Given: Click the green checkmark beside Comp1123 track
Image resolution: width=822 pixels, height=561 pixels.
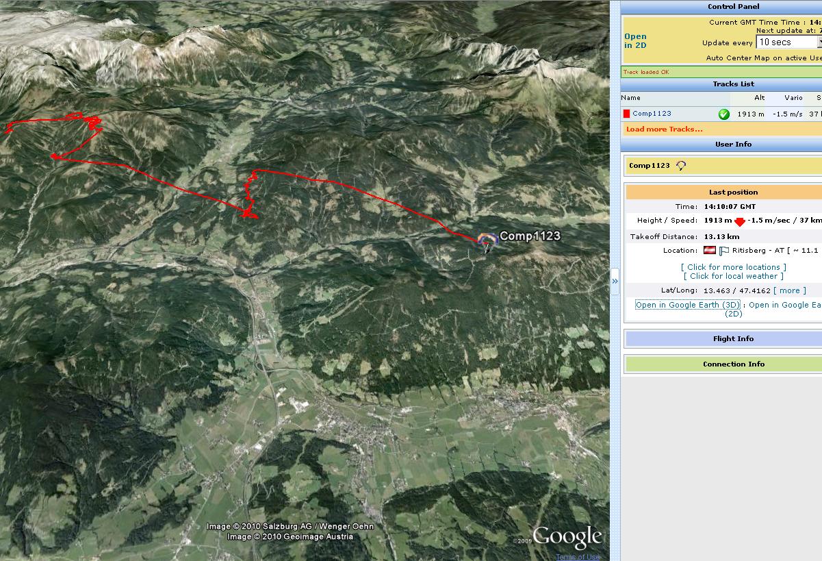Looking at the screenshot, I should [723, 114].
